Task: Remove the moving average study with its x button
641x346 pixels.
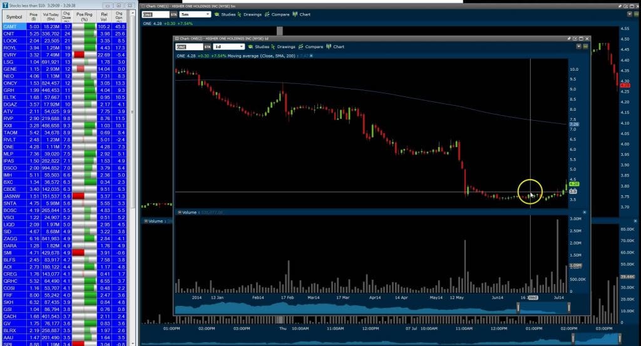Action: click(x=311, y=56)
